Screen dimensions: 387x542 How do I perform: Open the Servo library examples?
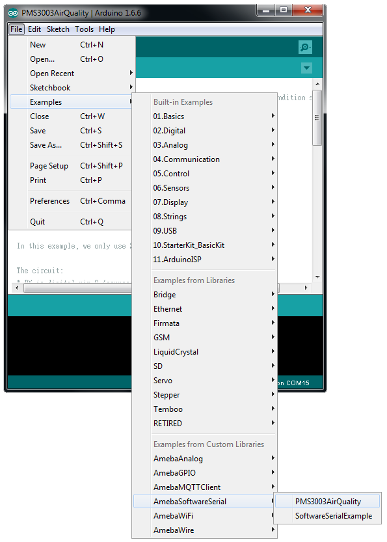tap(205, 381)
